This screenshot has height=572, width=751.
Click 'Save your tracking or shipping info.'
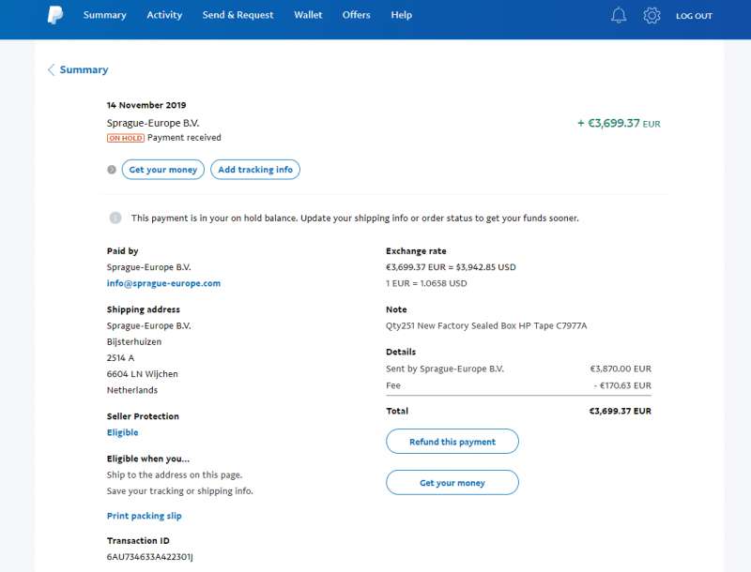pyautogui.click(x=180, y=491)
